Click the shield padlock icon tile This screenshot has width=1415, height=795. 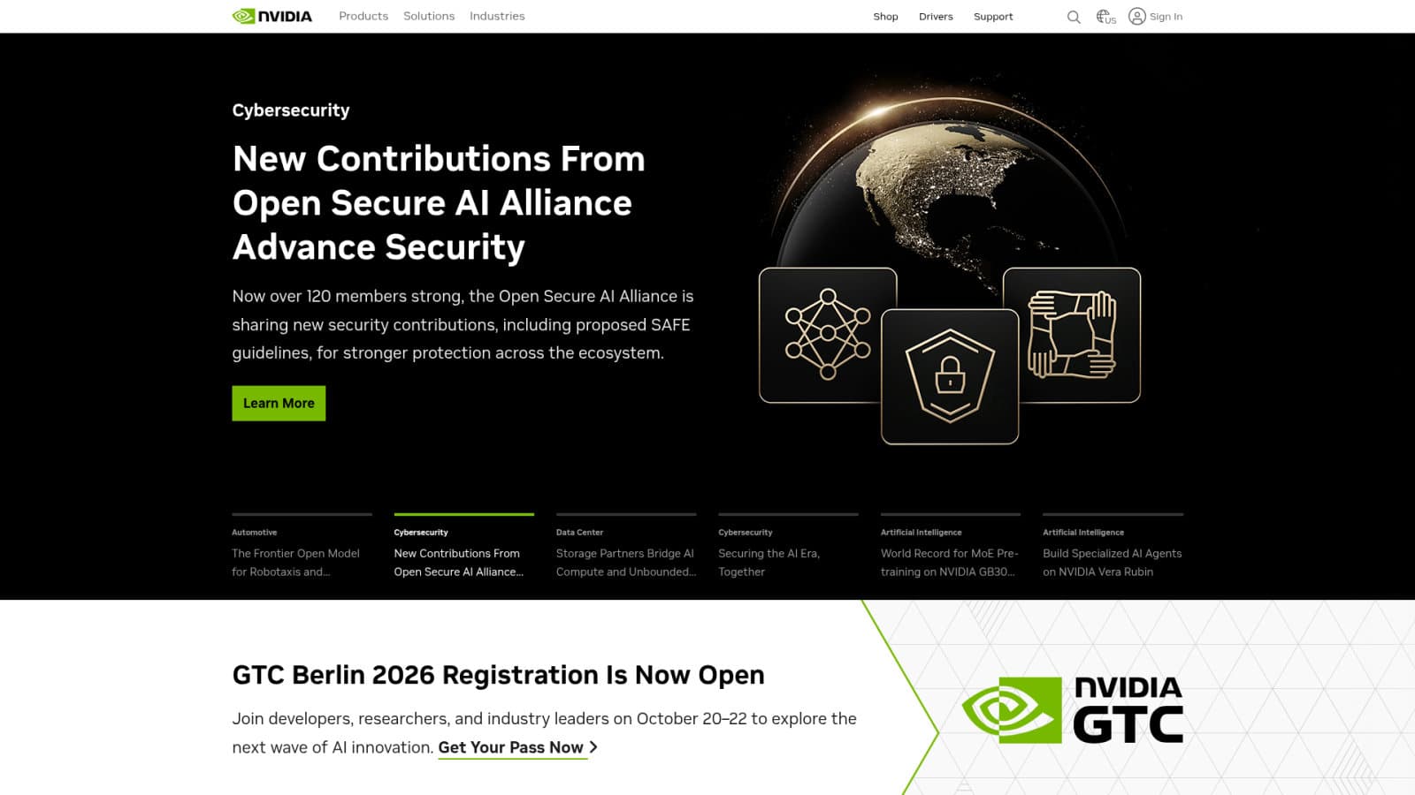tap(950, 376)
